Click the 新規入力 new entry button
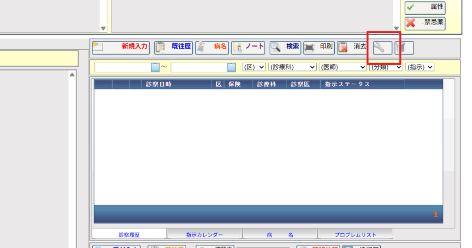472x248 pixels. click(120, 47)
